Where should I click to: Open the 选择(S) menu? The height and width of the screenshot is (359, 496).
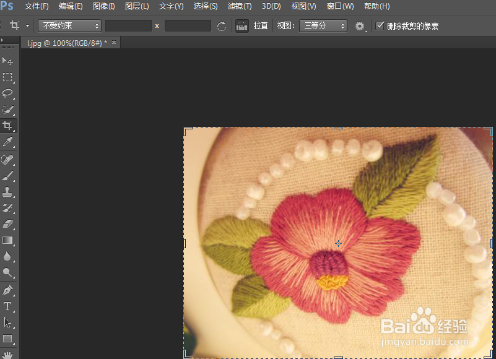click(206, 6)
